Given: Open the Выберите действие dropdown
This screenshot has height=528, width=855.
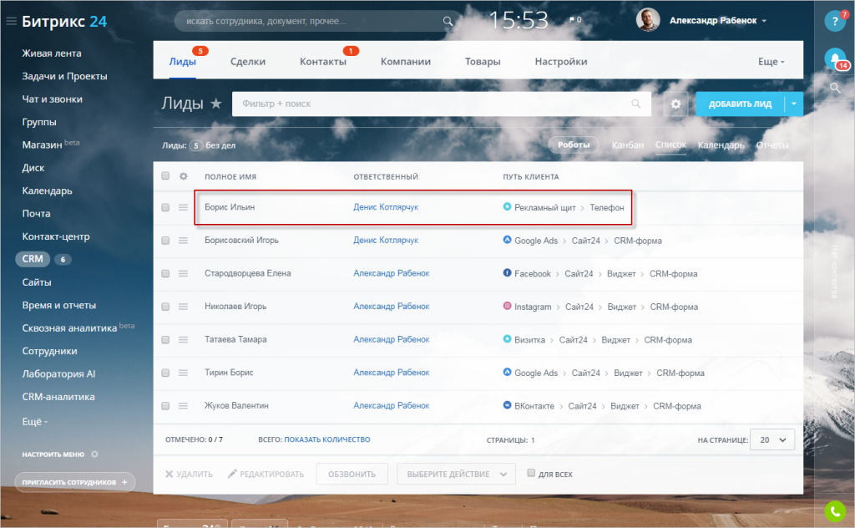Looking at the screenshot, I should (456, 474).
